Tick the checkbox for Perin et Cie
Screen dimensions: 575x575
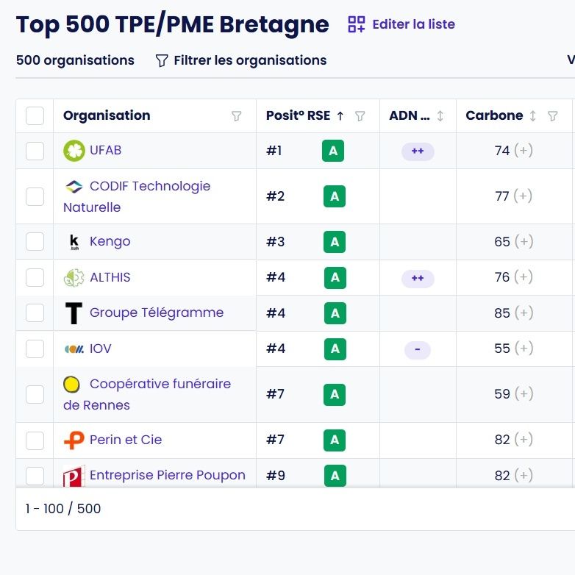pos(35,440)
